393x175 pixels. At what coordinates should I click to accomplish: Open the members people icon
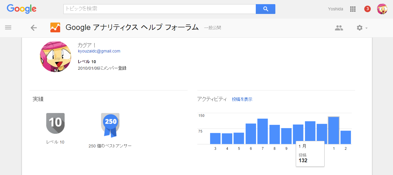339,28
